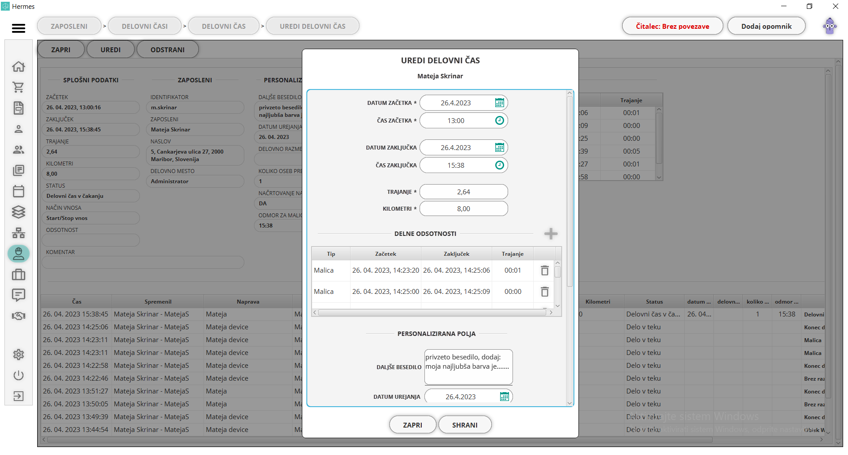Delete Malica row starting 14:25:00
848x455 pixels.
click(x=545, y=292)
